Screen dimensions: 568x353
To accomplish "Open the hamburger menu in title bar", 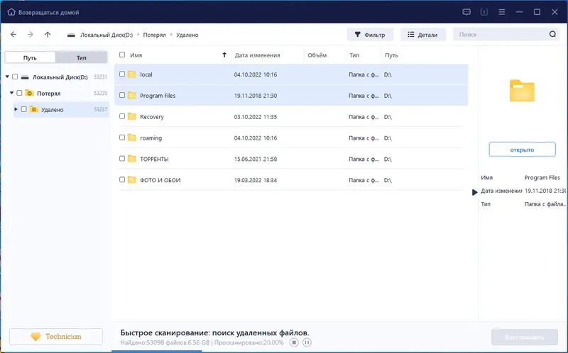I will point(502,12).
